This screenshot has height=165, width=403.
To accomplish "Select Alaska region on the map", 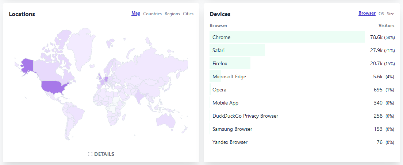I will pyautogui.click(x=27, y=66).
